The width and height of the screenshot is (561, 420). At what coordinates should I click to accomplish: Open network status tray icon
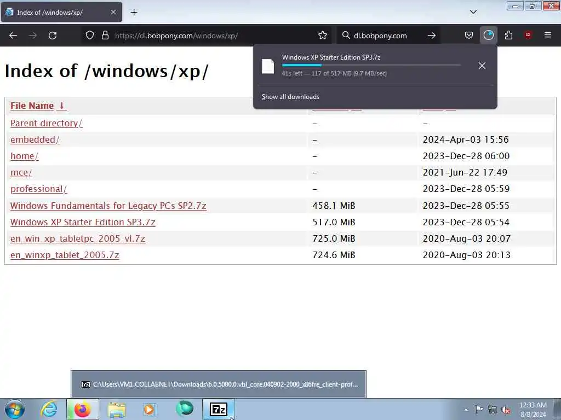pyautogui.click(x=493, y=410)
